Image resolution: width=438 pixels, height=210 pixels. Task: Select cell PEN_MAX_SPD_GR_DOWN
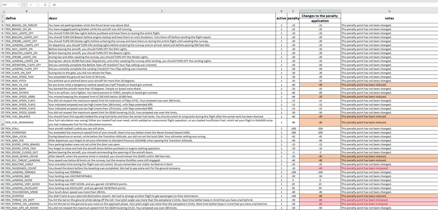coord(27,208)
